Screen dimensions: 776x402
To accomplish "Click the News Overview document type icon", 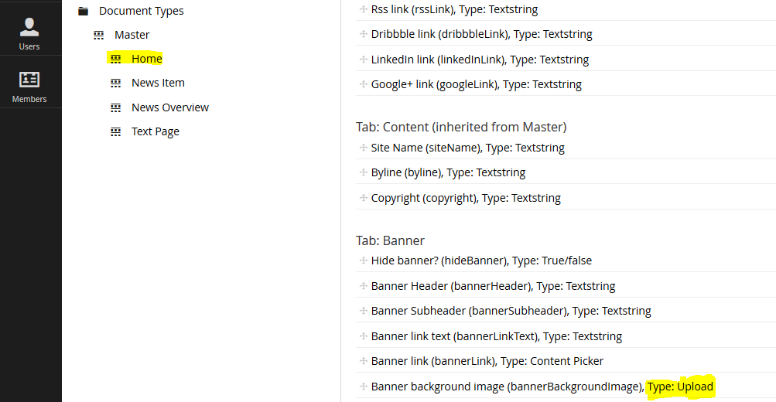I will tap(116, 107).
